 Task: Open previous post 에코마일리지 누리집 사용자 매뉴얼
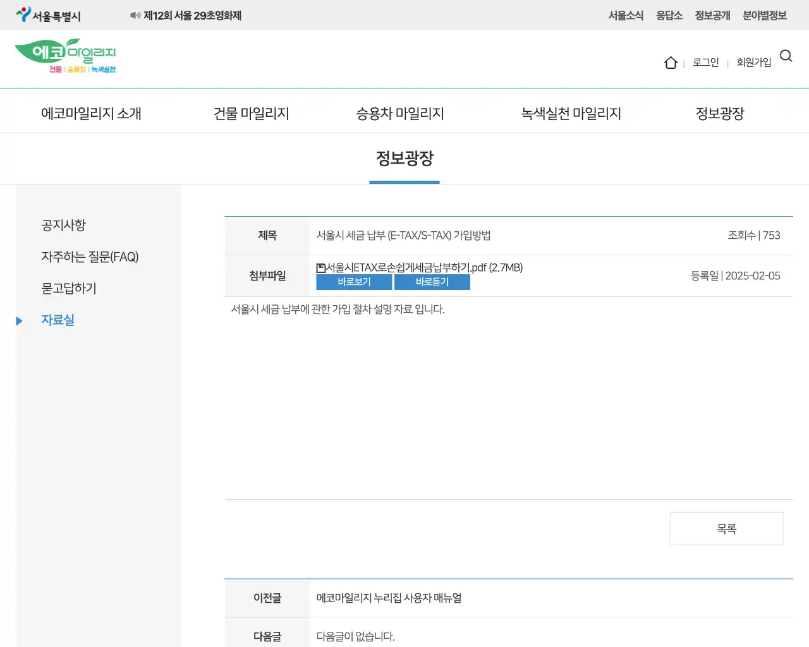(x=389, y=598)
